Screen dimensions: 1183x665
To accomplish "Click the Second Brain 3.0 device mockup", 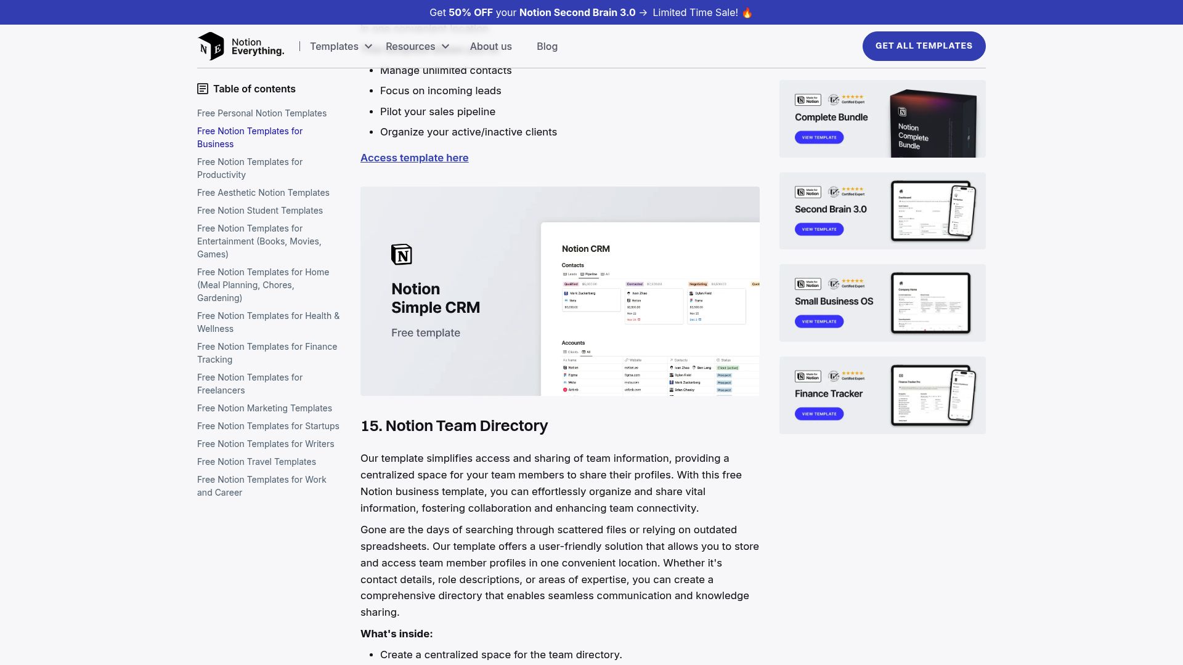I will (933, 211).
